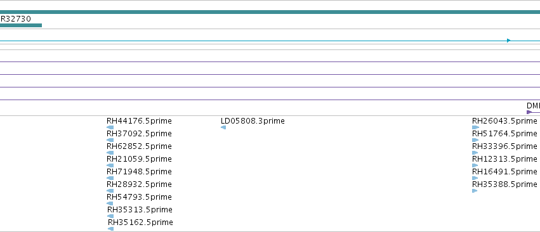Select the short teal R32730 bar
540x232 pixels.
coord(21,25)
